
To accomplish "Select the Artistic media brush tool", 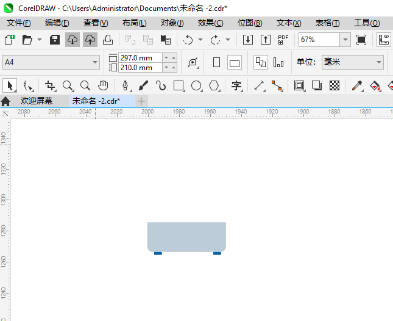I will (x=143, y=85).
